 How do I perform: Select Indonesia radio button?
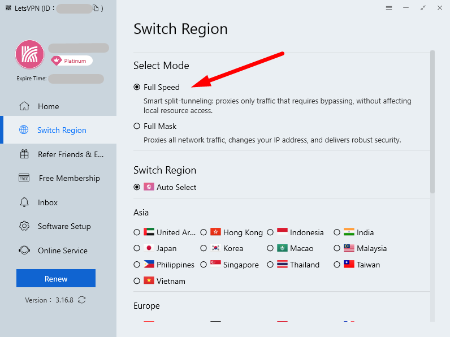[270, 232]
